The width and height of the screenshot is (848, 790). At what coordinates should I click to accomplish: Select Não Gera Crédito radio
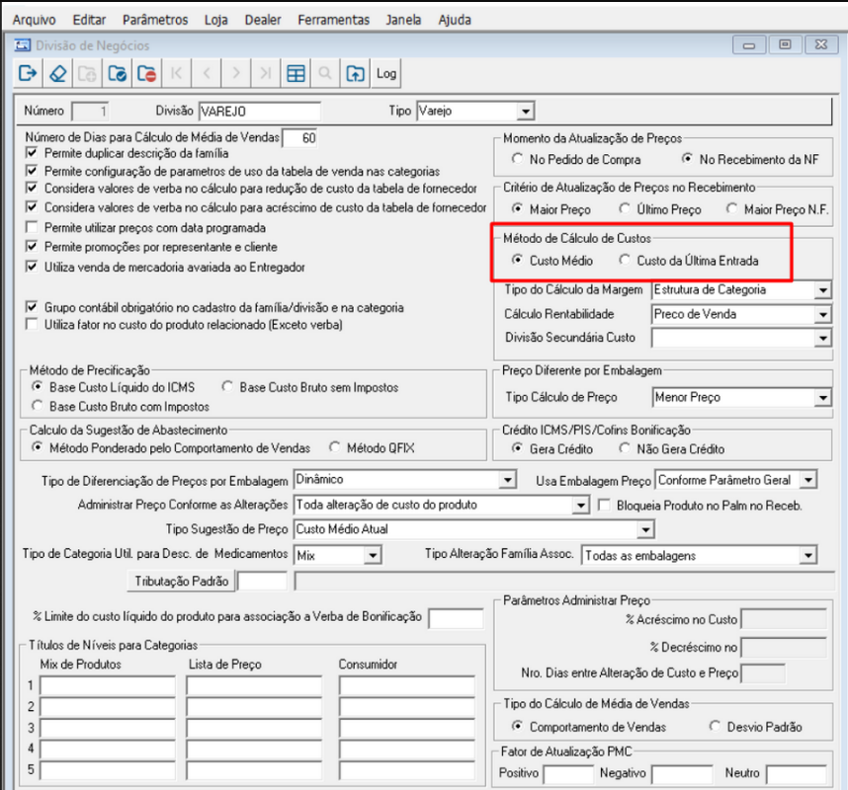tap(625, 448)
